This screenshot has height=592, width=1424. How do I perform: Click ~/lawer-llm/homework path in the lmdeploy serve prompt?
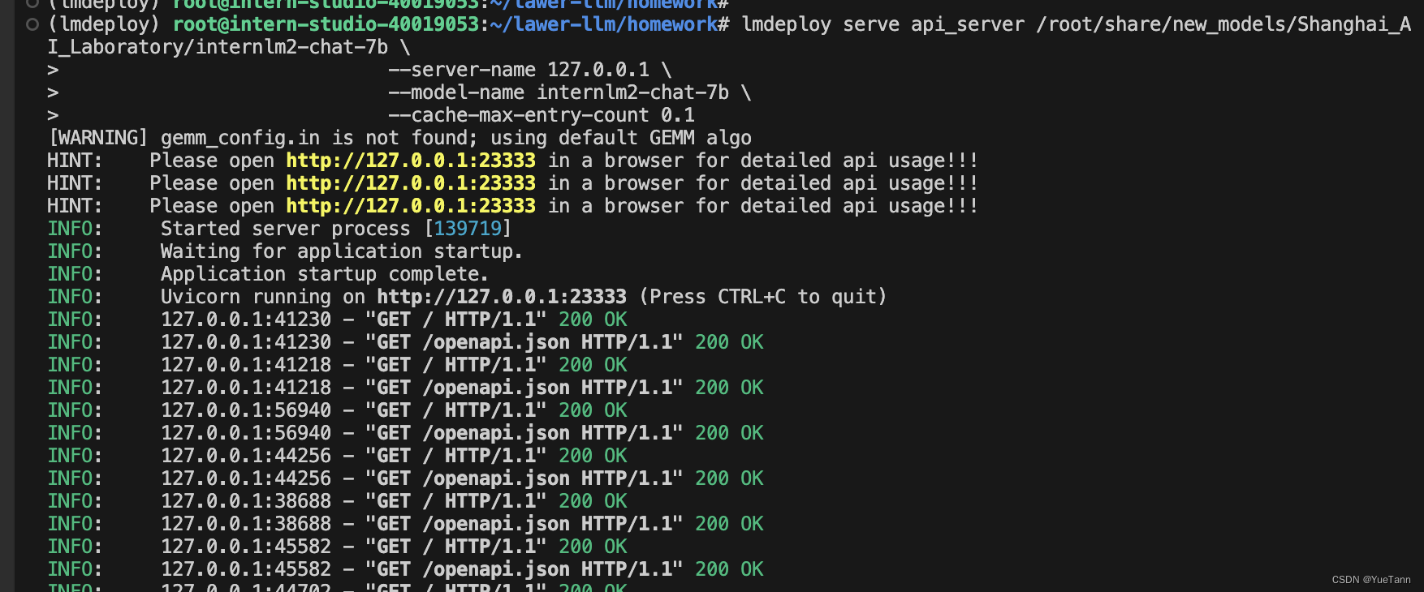tap(604, 24)
